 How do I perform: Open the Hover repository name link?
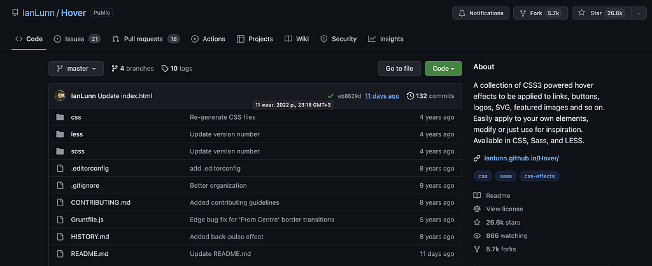pos(74,13)
